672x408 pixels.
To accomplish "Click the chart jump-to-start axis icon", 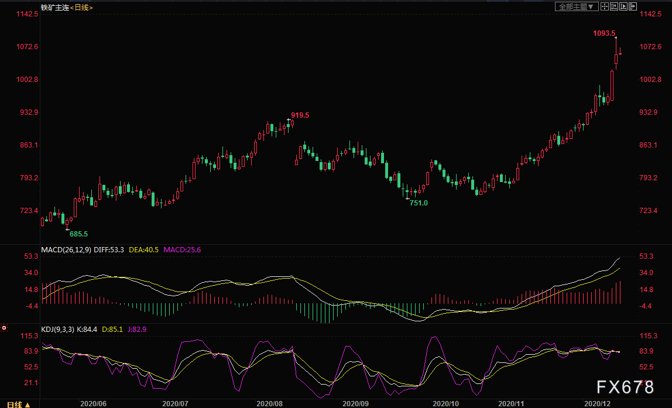I will [614, 6].
